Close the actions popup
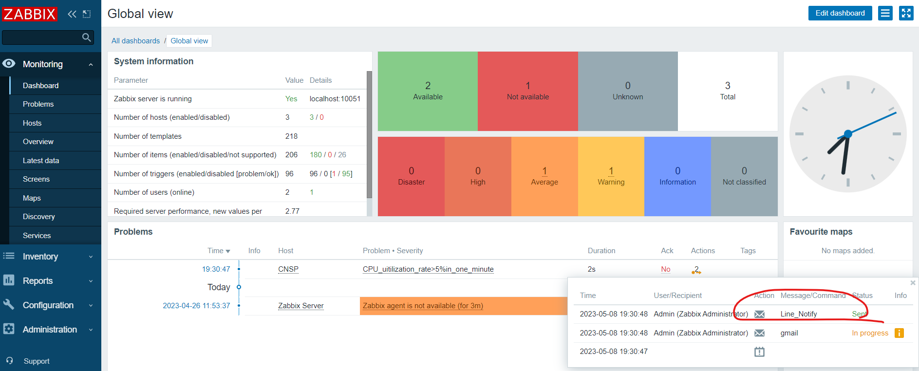Image resolution: width=919 pixels, height=371 pixels. coord(913,283)
